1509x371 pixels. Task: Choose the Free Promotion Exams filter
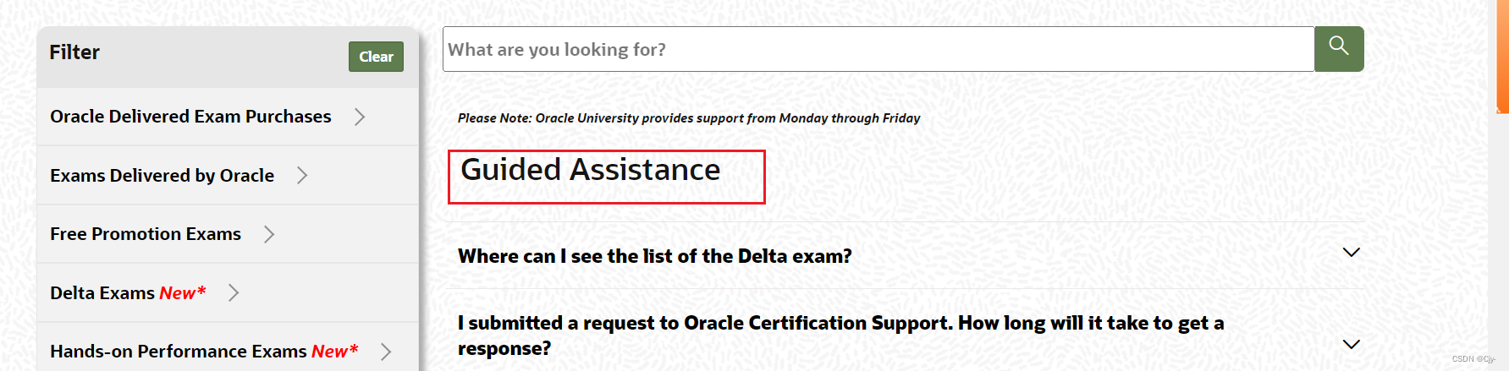click(146, 234)
